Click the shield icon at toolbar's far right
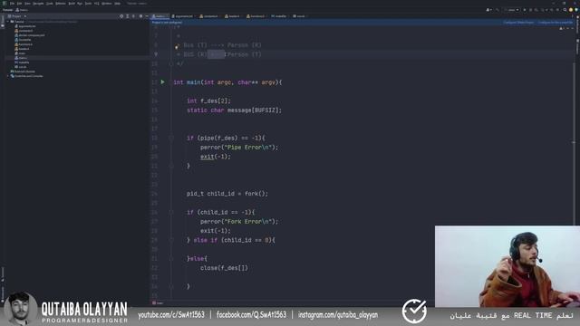Image resolution: width=580 pixels, height=326 pixels. click(x=576, y=10)
